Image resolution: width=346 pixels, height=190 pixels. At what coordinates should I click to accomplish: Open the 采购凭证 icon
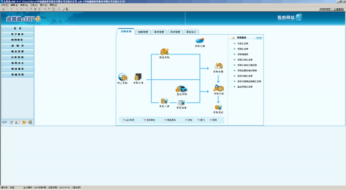pyautogui.click(x=218, y=108)
